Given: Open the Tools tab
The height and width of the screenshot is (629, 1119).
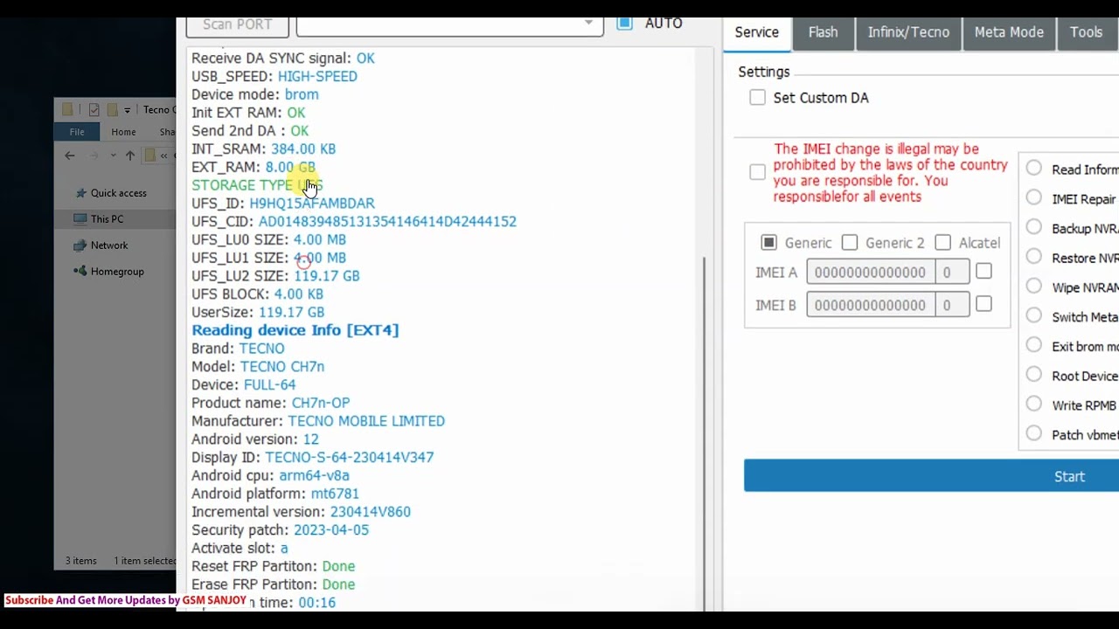Looking at the screenshot, I should point(1087,32).
